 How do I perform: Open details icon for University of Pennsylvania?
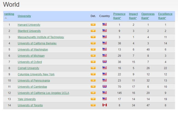point(93,80)
